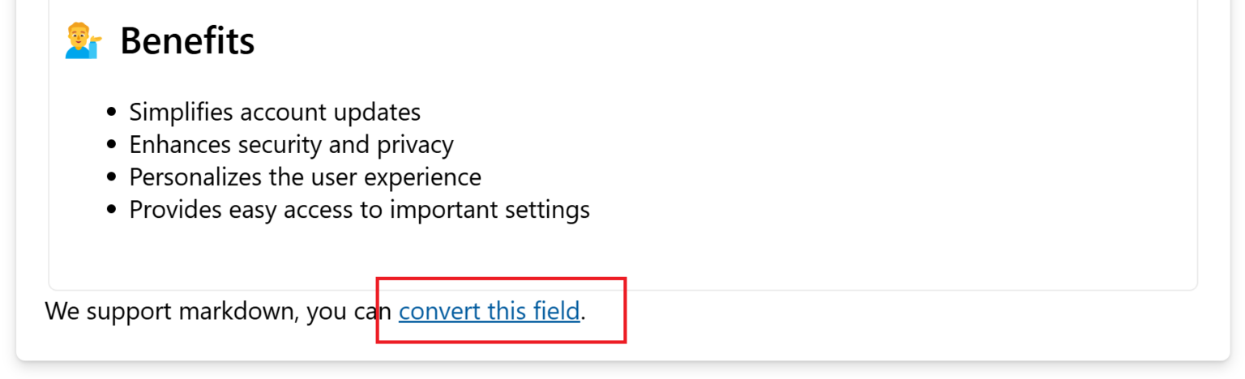This screenshot has width=1245, height=379.
Task: Click the bullet dot before 'Simplifies account updates'
Action: [113, 113]
